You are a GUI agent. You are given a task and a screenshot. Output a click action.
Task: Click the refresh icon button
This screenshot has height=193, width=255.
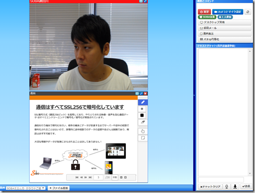(x=248, y=12)
